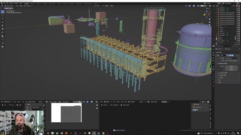Select the Annotate tool

pyautogui.click(x=3, y=32)
